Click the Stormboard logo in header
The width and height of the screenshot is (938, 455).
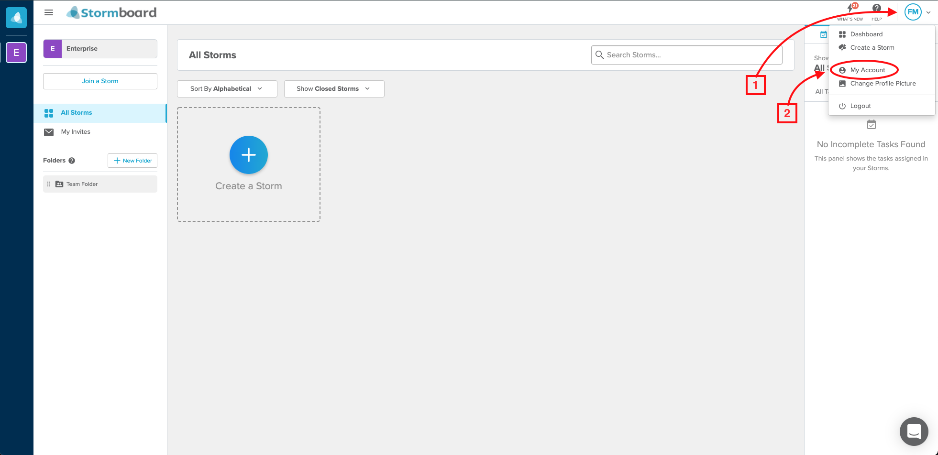pyautogui.click(x=111, y=12)
